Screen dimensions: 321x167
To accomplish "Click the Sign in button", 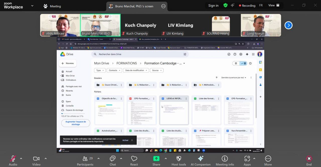I will 213,5.
